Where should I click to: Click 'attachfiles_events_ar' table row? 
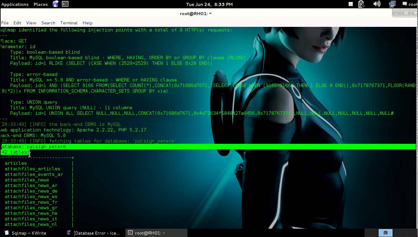[34, 174]
